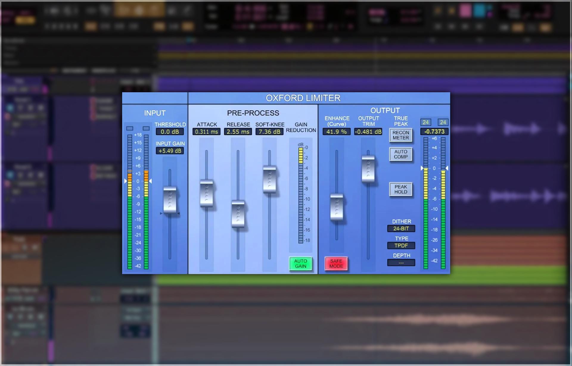Viewport: 572px width, 366px height.
Task: Click the Attack 0.311 ms value field
Action: pos(206,132)
